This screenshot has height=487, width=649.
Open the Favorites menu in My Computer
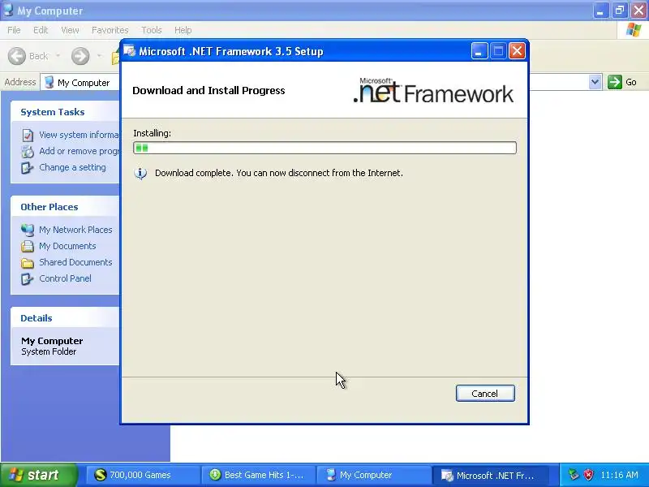110,30
